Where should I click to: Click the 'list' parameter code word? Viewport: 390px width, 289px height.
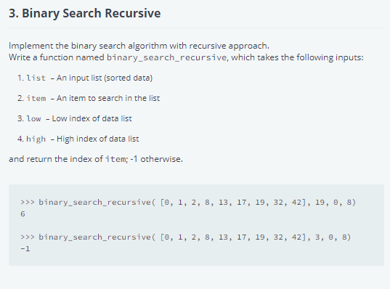[36, 78]
